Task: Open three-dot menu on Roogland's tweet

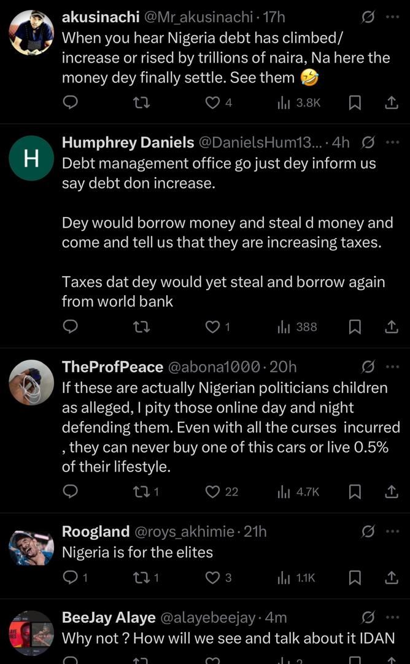Action: [x=392, y=531]
